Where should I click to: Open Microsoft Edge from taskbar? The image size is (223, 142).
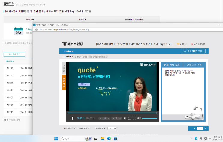(x=109, y=138)
